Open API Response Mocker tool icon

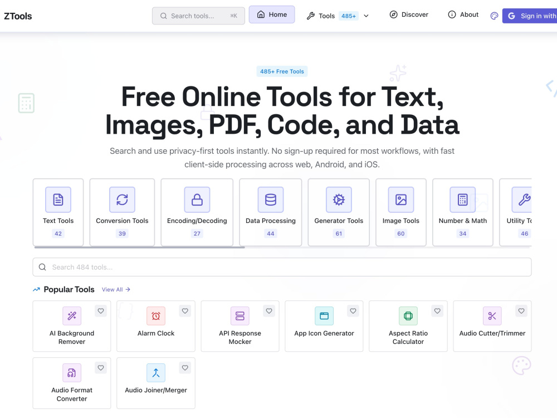[240, 315]
